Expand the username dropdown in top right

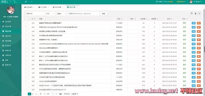click(201, 2)
